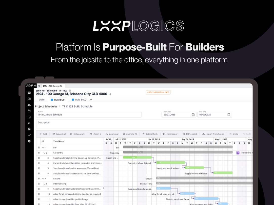Click Zoom out on the Gantt
274x205 pixels.
[112, 134]
